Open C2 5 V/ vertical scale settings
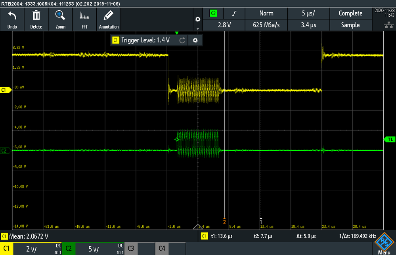Screen dimensions: 396x255 99,249
